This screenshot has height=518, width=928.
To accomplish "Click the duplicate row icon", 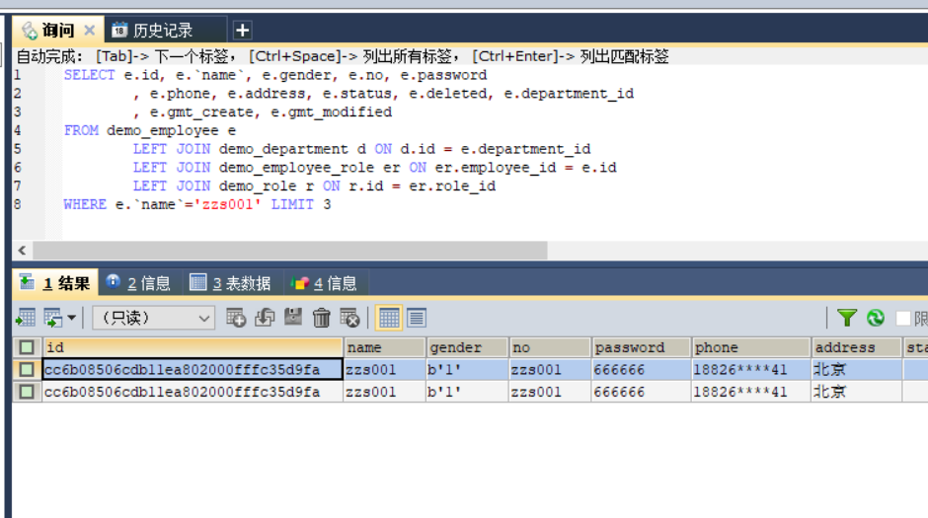I will pyautogui.click(x=265, y=318).
